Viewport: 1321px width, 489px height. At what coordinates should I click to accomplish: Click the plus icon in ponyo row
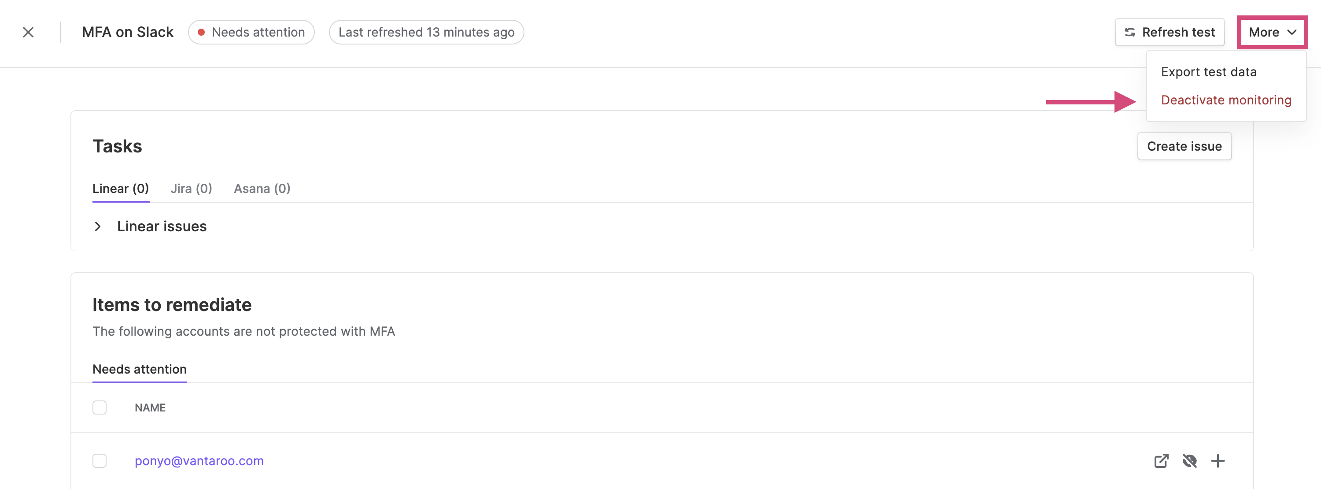click(x=1218, y=461)
